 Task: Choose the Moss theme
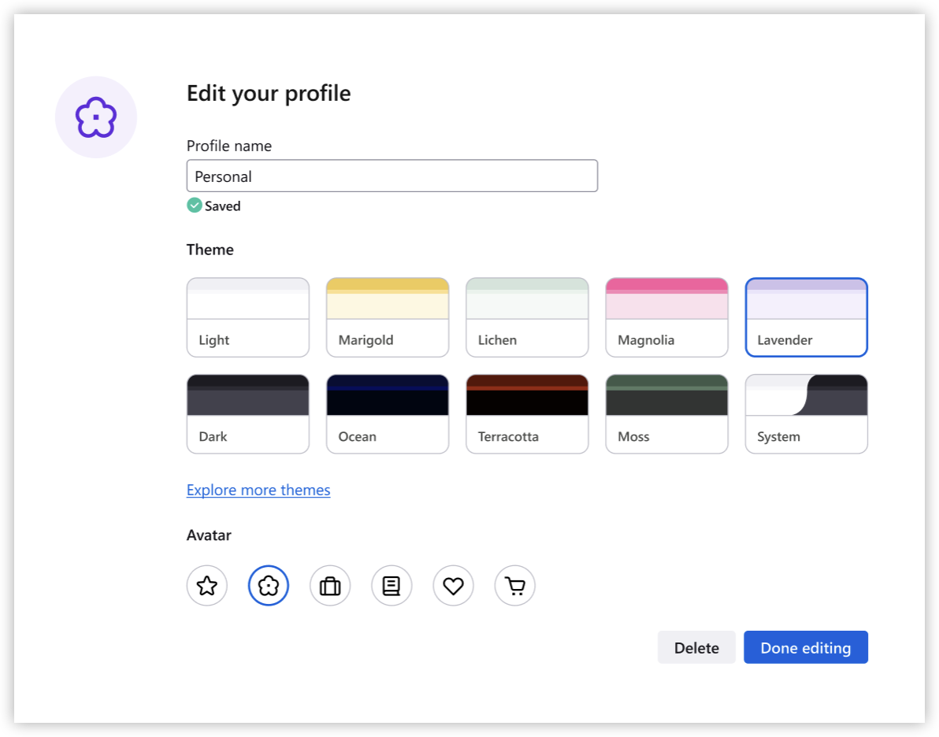[666, 413]
